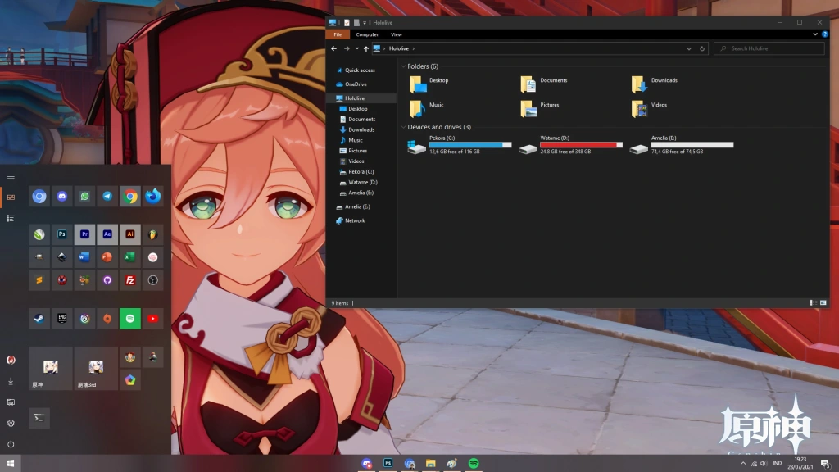This screenshot has height=472, width=839.
Task: Focus the Search Hololive field
Action: pyautogui.click(x=769, y=48)
